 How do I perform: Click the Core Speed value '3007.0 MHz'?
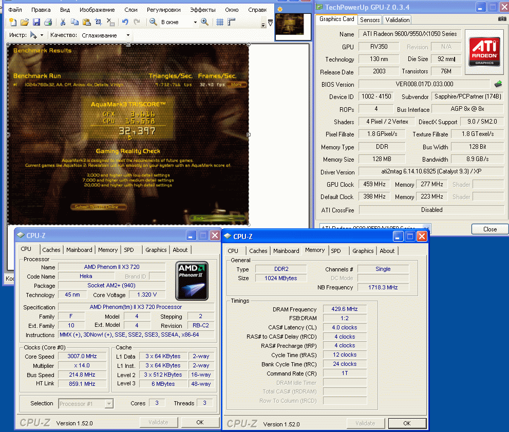[82, 356]
